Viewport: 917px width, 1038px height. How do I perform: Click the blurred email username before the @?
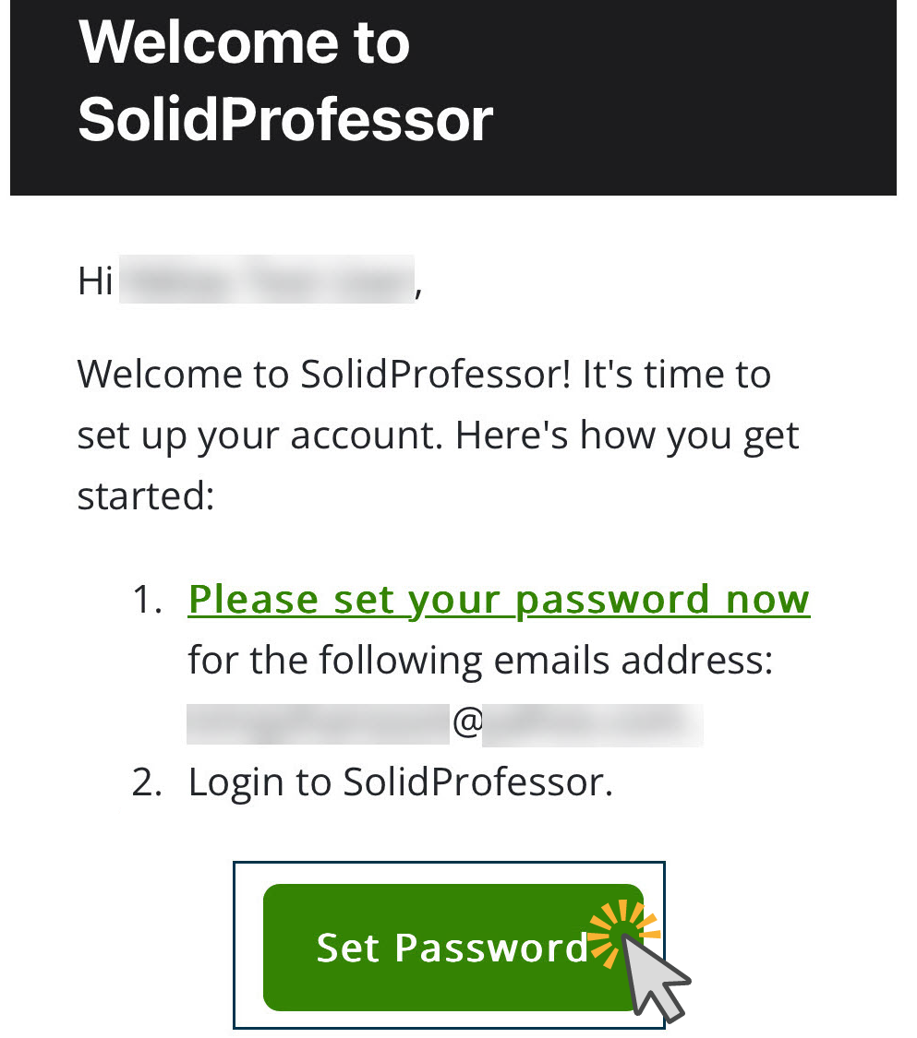pos(318,723)
